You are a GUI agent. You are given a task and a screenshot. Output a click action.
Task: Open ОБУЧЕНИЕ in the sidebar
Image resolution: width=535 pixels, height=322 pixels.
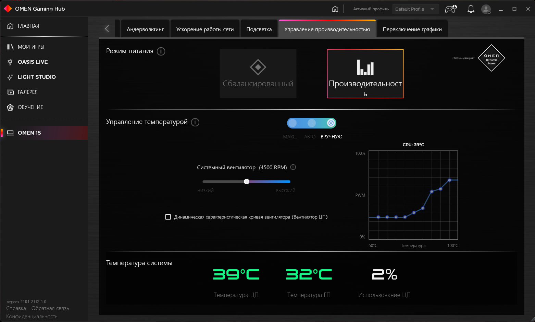tap(44, 107)
